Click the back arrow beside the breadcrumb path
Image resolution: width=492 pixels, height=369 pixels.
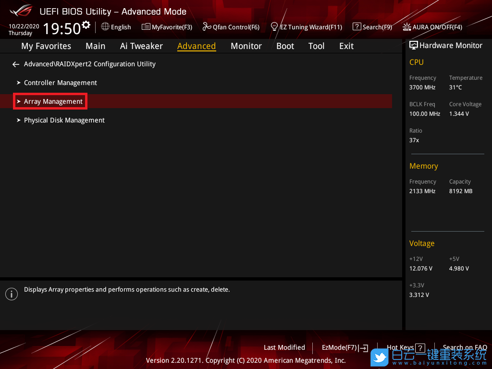[x=16, y=64]
